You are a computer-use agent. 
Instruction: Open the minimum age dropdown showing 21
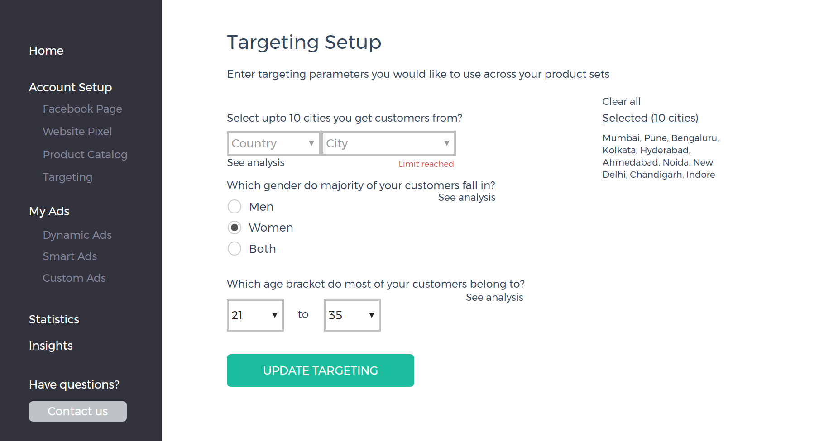pyautogui.click(x=255, y=315)
